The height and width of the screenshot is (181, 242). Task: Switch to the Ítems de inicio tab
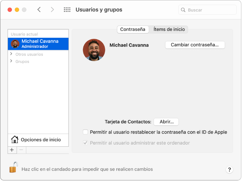(x=169, y=29)
